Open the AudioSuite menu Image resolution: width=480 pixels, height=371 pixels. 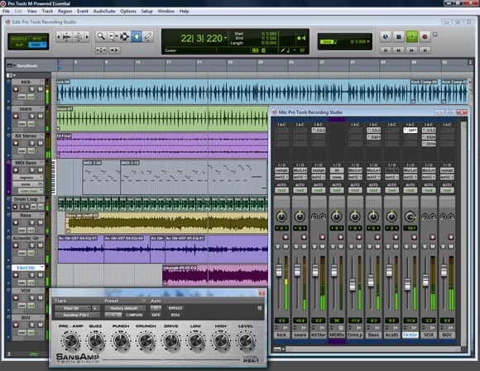(104, 12)
